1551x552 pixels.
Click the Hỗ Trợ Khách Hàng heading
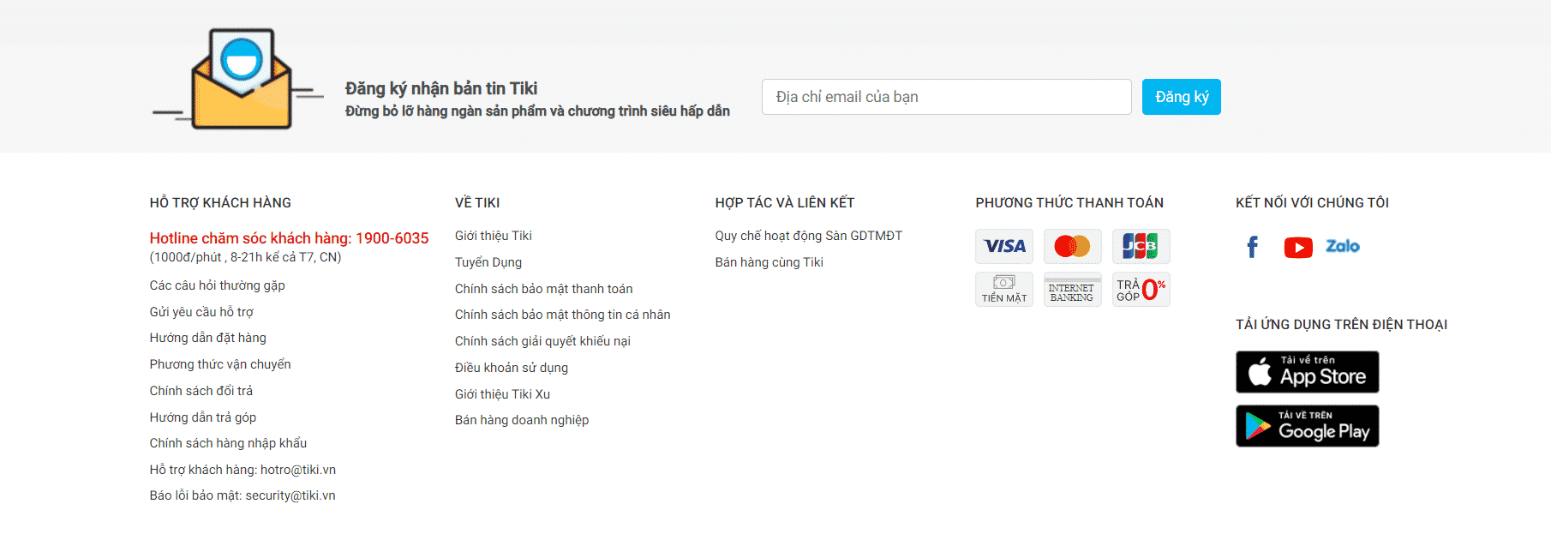pyautogui.click(x=220, y=203)
